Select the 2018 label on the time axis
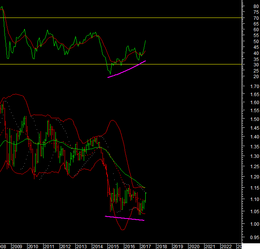This screenshot has width=260, height=249. [x=162, y=246]
